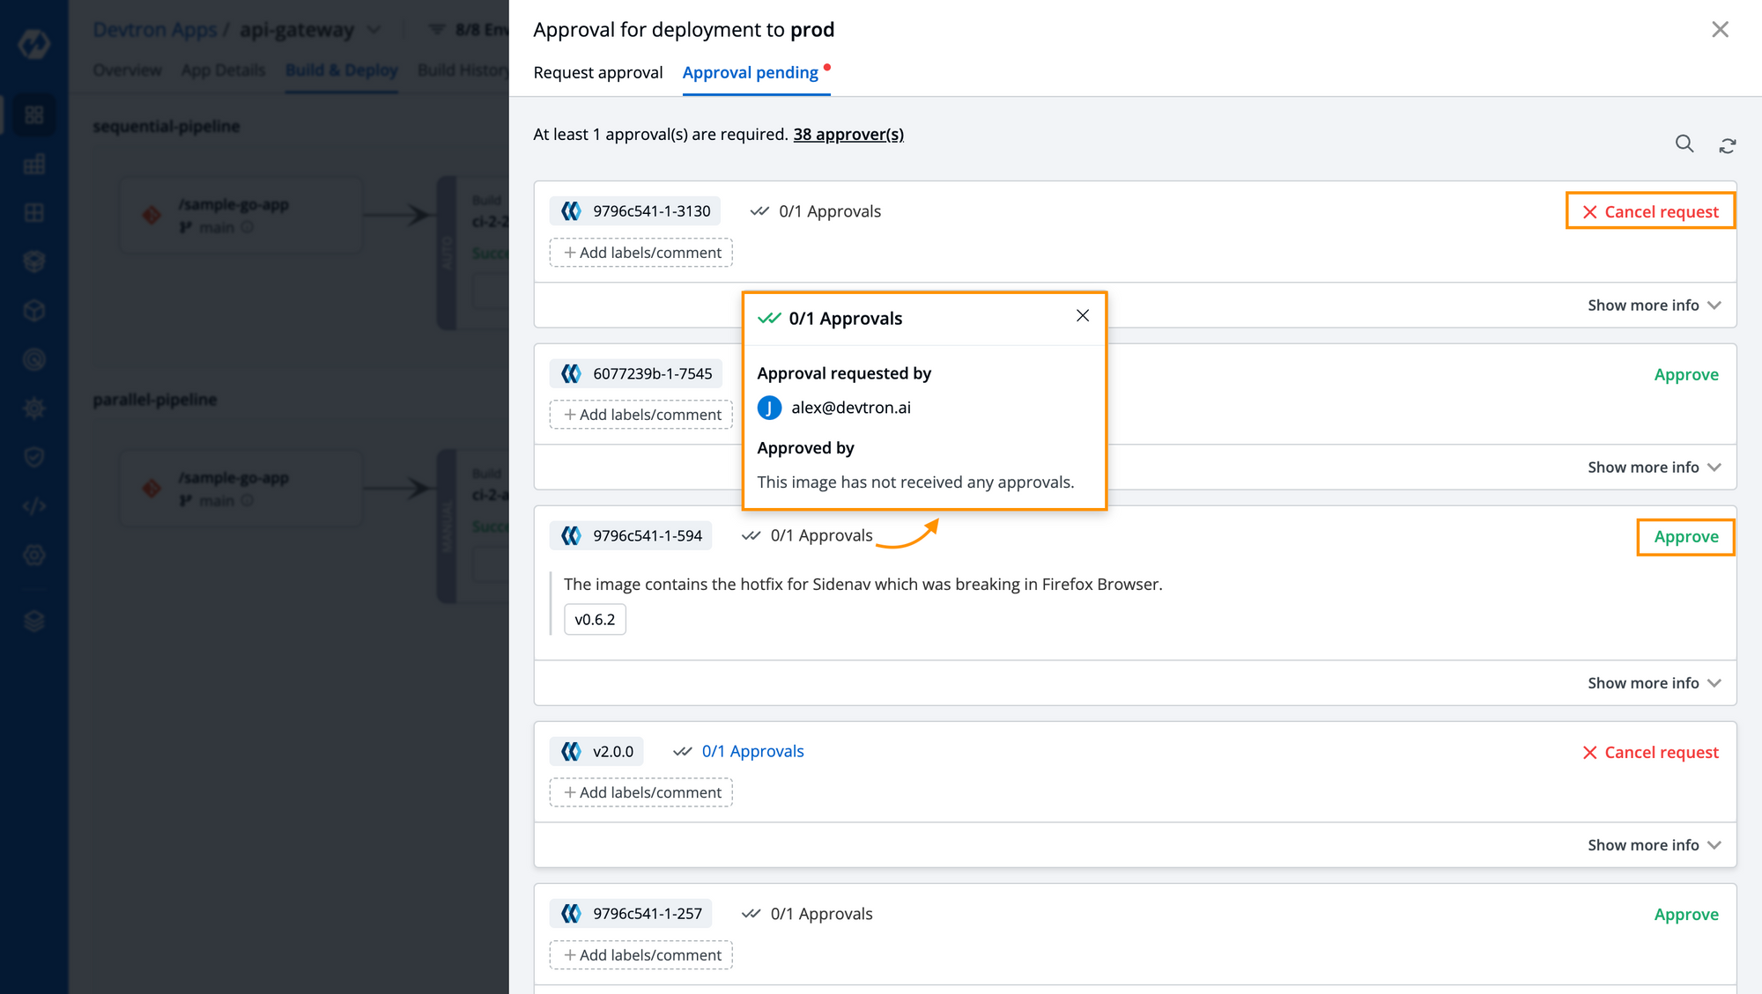1762x994 pixels.
Task: Click the v0.6.2 label tag
Action: (595, 620)
